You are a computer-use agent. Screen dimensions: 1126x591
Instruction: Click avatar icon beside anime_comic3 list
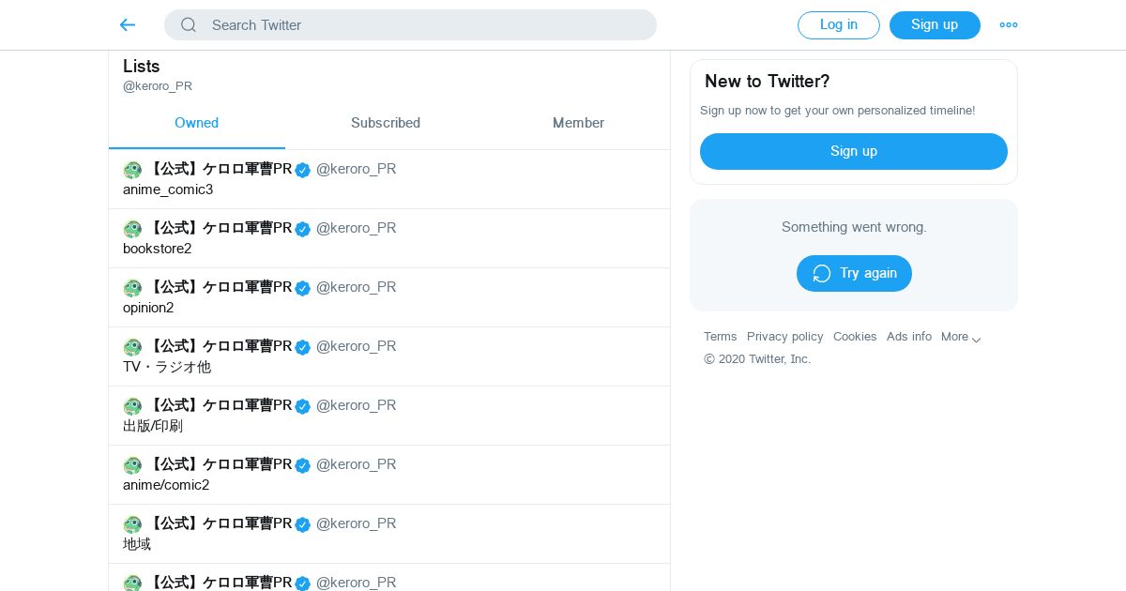point(132,170)
